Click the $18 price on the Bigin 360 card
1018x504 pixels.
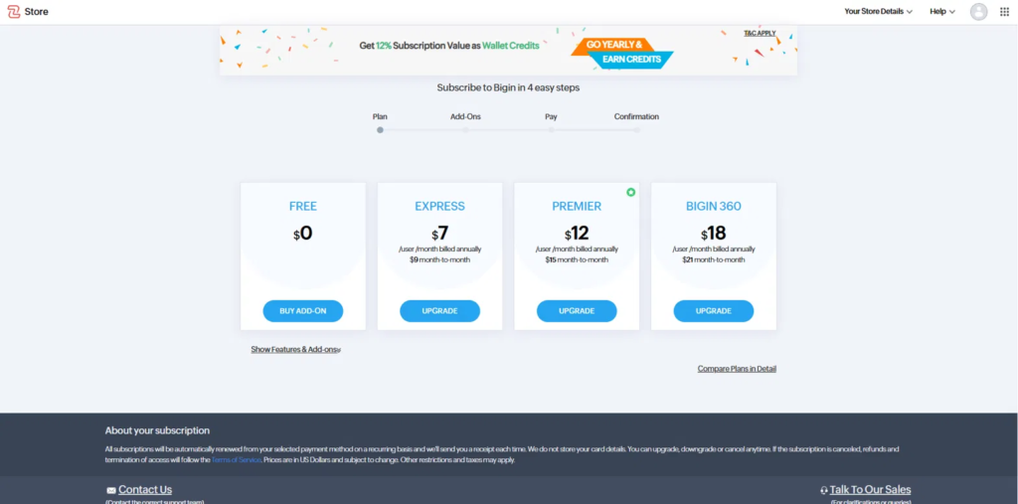click(714, 234)
